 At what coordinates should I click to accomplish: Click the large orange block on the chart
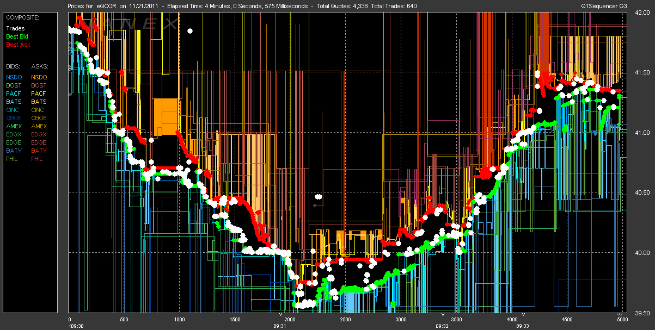click(x=167, y=116)
